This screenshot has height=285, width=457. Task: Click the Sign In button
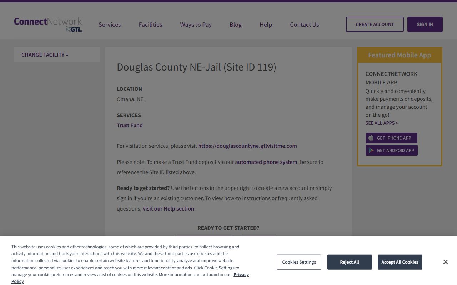pyautogui.click(x=425, y=24)
